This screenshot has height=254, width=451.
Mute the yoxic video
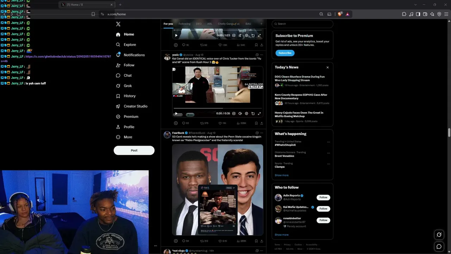pyautogui.click(x=240, y=114)
